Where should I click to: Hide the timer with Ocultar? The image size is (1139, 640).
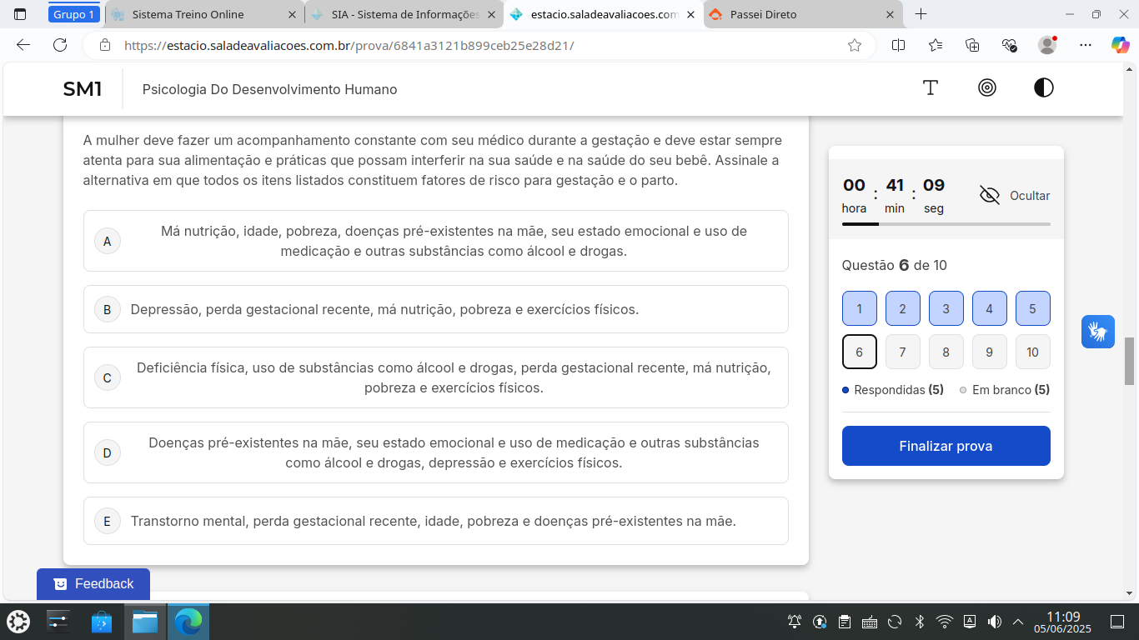pyautogui.click(x=1015, y=196)
